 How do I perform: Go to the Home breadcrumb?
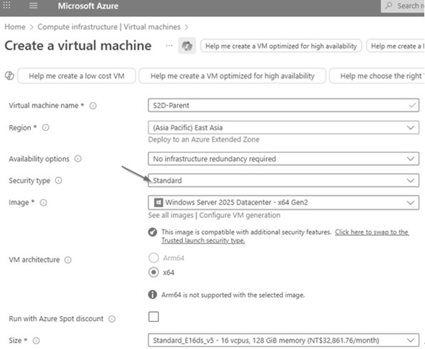point(15,27)
